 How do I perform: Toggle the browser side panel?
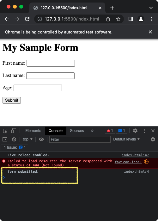[x=131, y=19]
